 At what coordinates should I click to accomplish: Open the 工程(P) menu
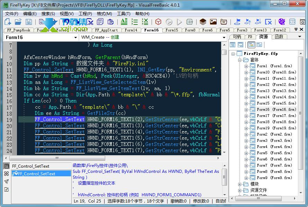85,14
